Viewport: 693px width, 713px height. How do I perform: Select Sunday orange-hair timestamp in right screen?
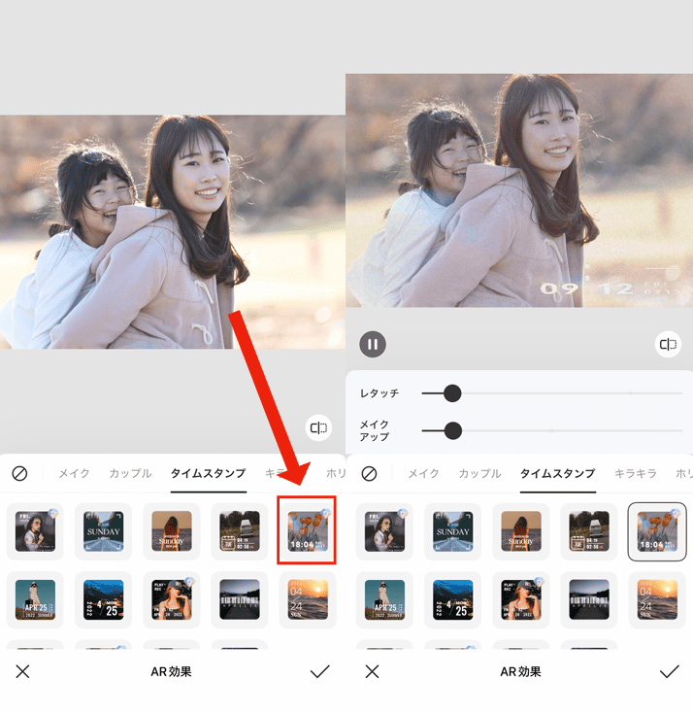tap(521, 531)
